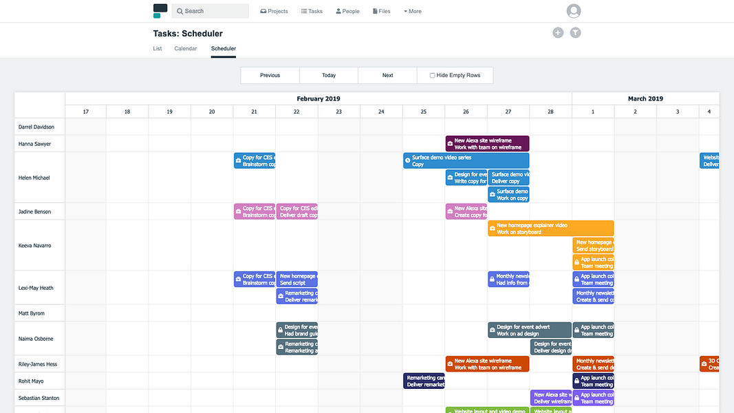This screenshot has width=734, height=413.
Task: Open Keeva Navarro's App launch Team meeting task
Action: [593, 262]
